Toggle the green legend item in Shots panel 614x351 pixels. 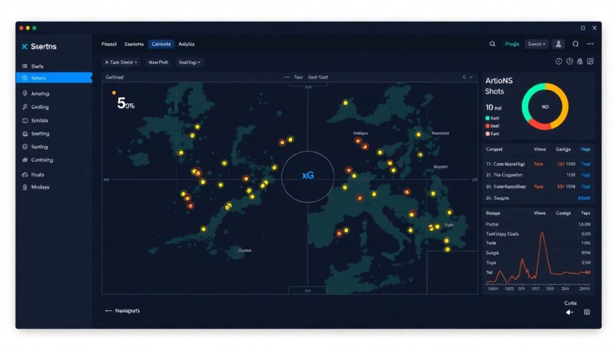point(487,118)
